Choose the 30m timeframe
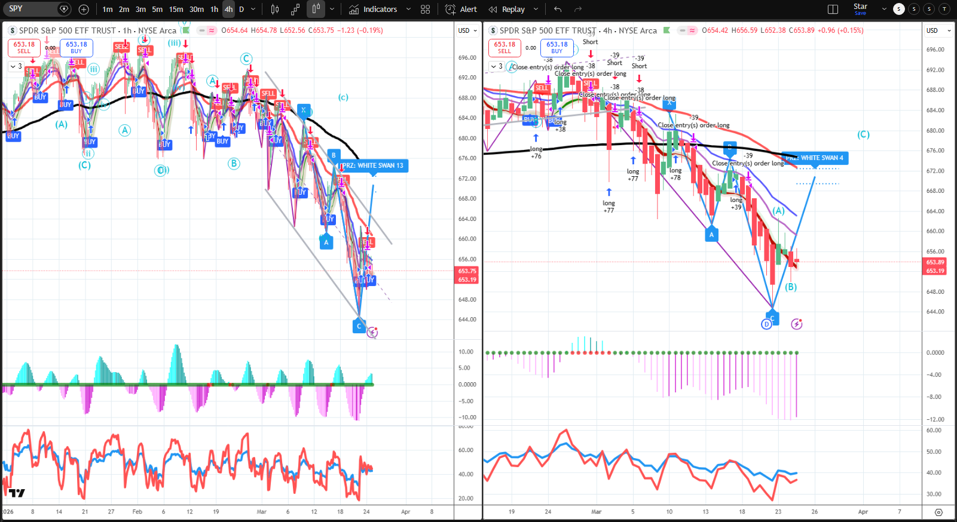 (x=197, y=9)
